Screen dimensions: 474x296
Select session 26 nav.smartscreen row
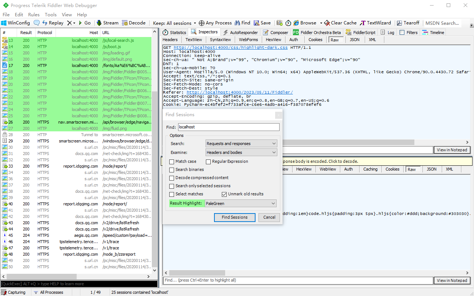click(76, 122)
